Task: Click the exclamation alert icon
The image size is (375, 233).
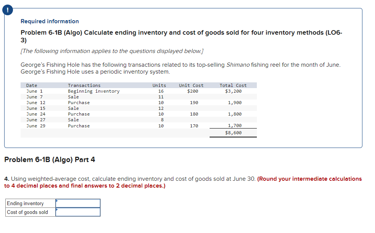Action: [x=8, y=10]
